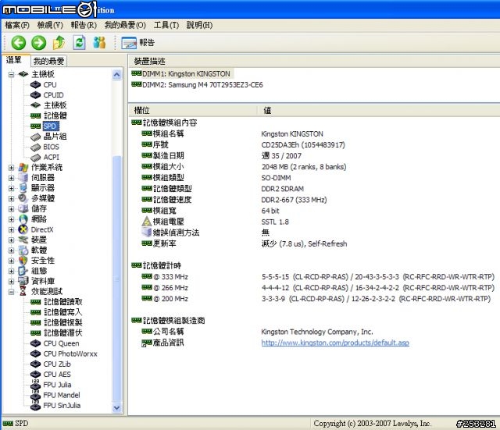Viewport: 500px width, 430px height.
Task: Select CPU under 主機板
Action: pos(50,85)
